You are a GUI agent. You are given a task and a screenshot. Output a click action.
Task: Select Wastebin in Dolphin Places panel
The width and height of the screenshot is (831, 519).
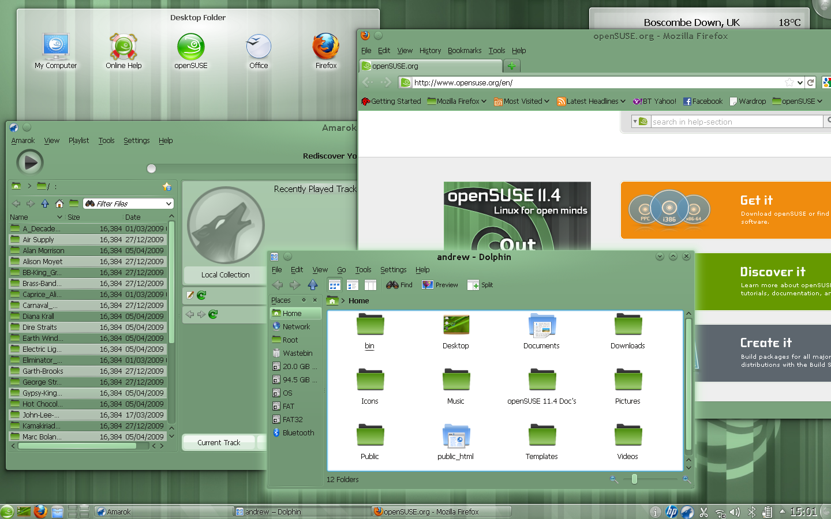pos(295,353)
